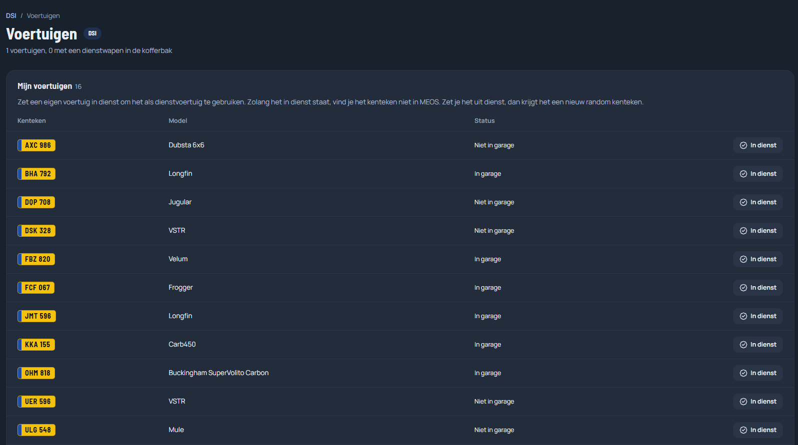Put DOP 708 Jugular in dienst
The height and width of the screenshot is (445, 798).
758,202
